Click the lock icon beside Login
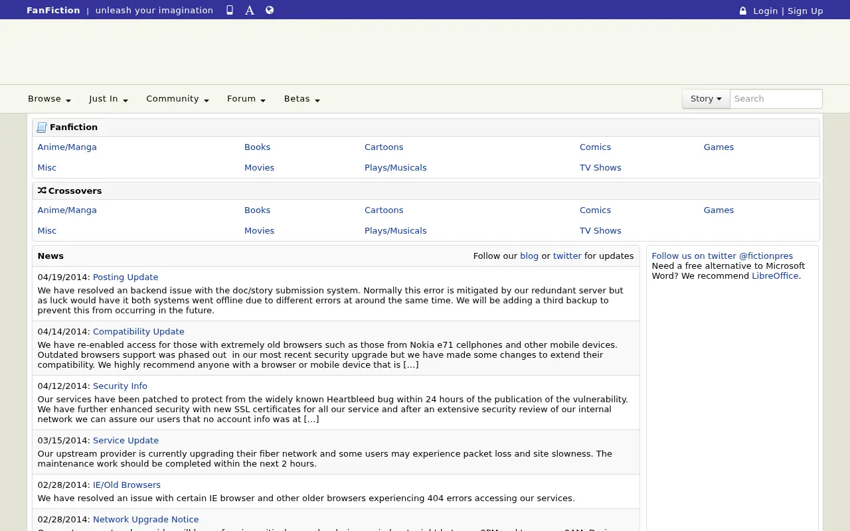The height and width of the screenshot is (531, 850). [743, 11]
